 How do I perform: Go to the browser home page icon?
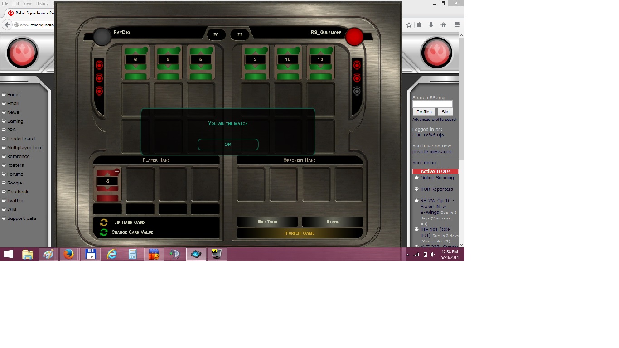click(x=444, y=25)
